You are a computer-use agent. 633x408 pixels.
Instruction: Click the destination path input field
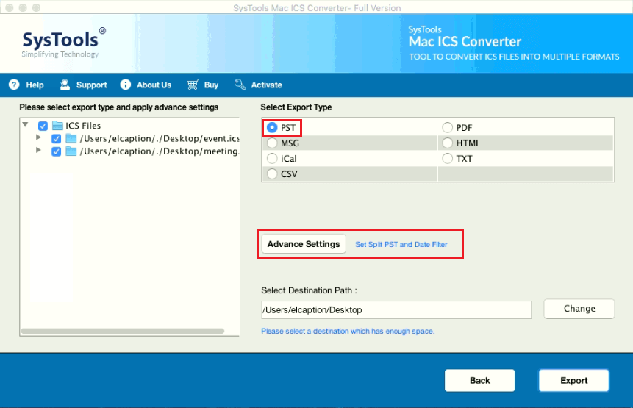tap(396, 310)
